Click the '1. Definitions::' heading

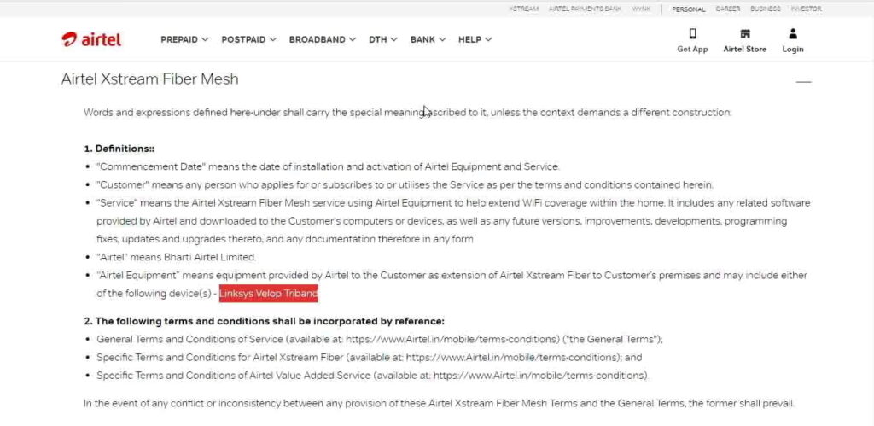[119, 149]
